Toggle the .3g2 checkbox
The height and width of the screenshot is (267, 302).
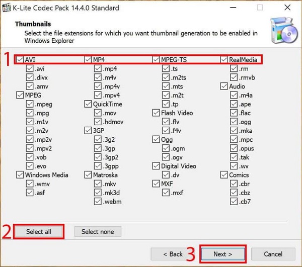[x=98, y=139]
